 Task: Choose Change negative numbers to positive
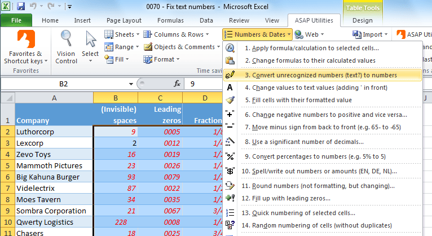coord(323,115)
